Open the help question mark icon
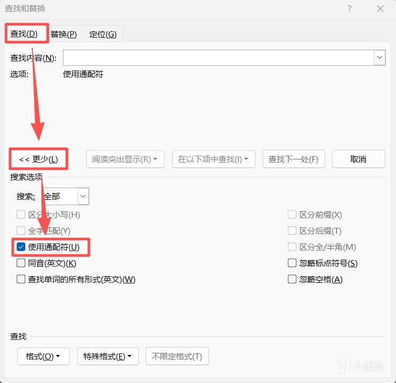The image size is (396, 383). pyautogui.click(x=349, y=9)
